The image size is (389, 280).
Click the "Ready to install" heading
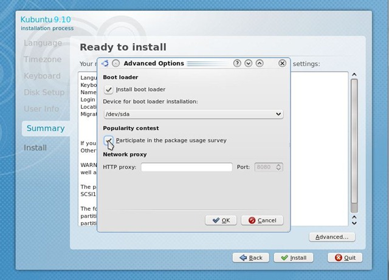tap(123, 47)
